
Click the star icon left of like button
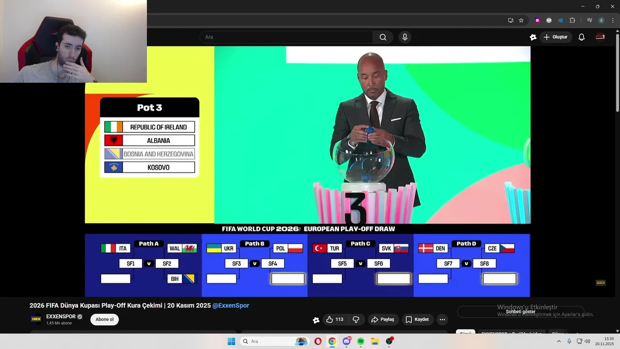(x=316, y=320)
